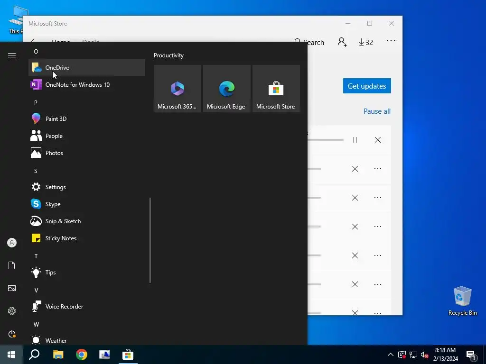Image resolution: width=486 pixels, height=364 pixels.
Task: Open Settings gear in Start sidebar
Action: (x=12, y=311)
